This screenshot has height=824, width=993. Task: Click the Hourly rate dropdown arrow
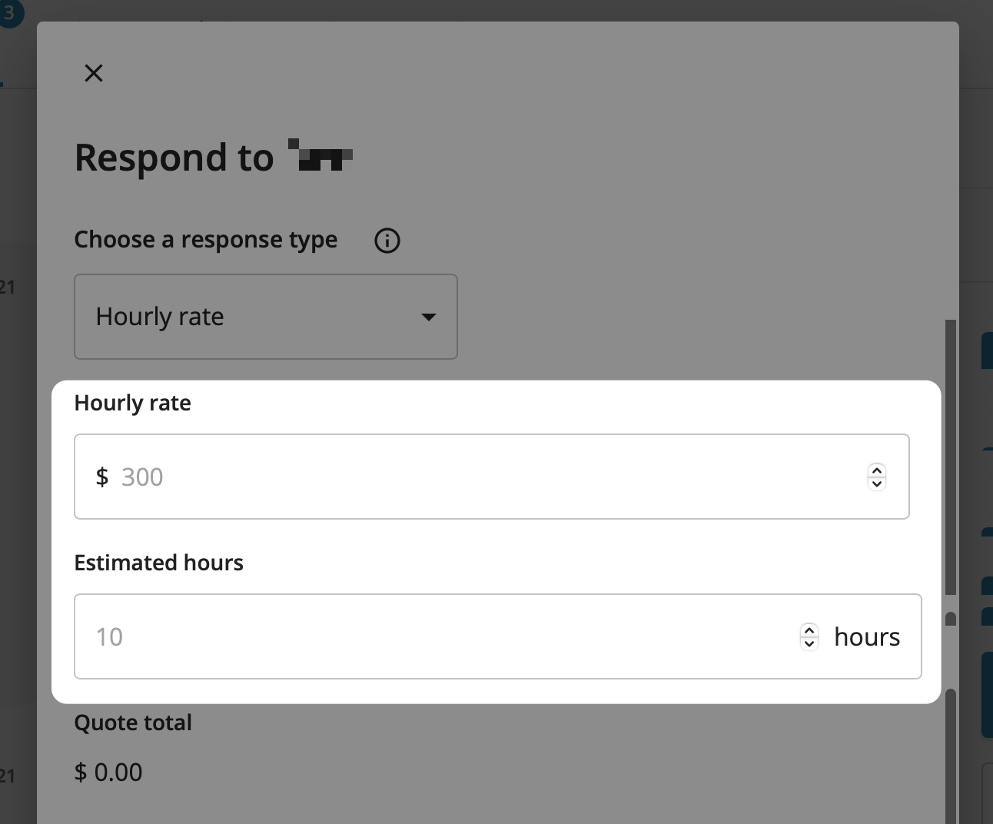click(x=429, y=317)
